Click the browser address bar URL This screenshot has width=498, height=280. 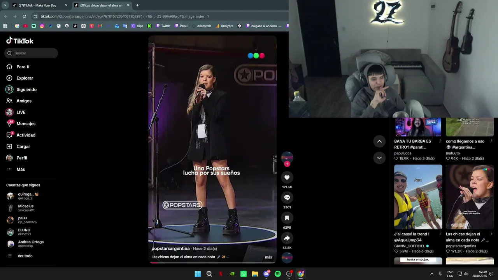point(125,16)
